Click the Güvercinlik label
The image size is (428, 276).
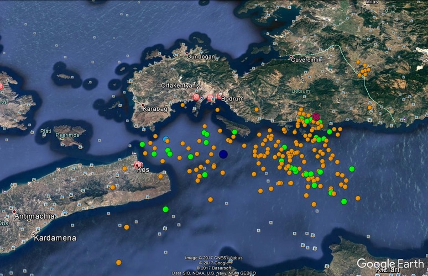(x=306, y=60)
